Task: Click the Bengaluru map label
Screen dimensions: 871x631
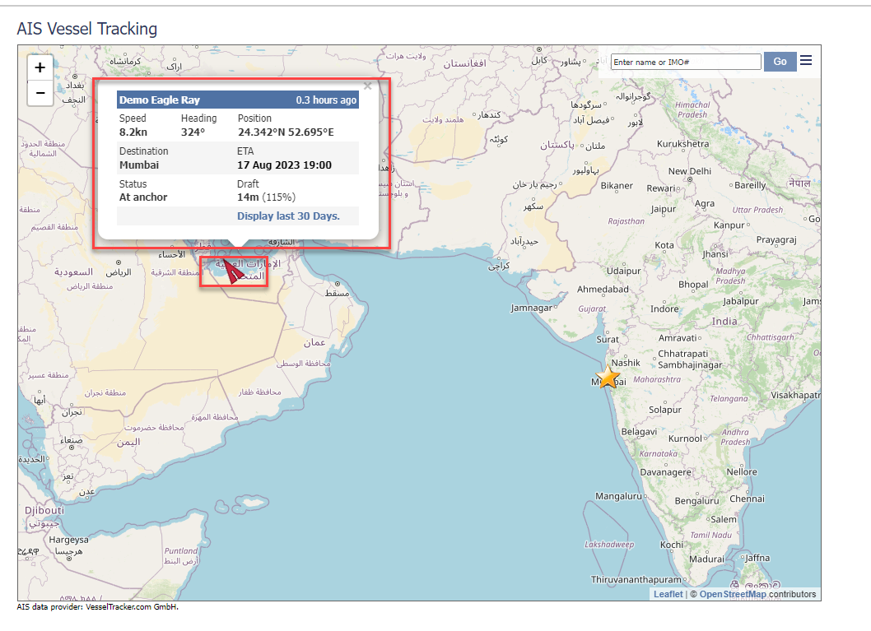Action: point(696,500)
